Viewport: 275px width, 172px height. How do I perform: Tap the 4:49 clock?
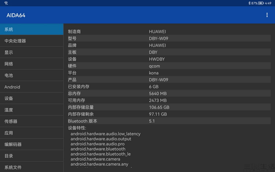pyautogui.click(x=268, y=3)
